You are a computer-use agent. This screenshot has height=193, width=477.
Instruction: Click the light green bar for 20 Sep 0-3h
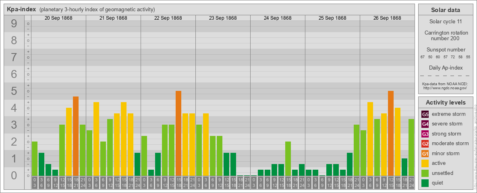pyautogui.click(x=35, y=158)
